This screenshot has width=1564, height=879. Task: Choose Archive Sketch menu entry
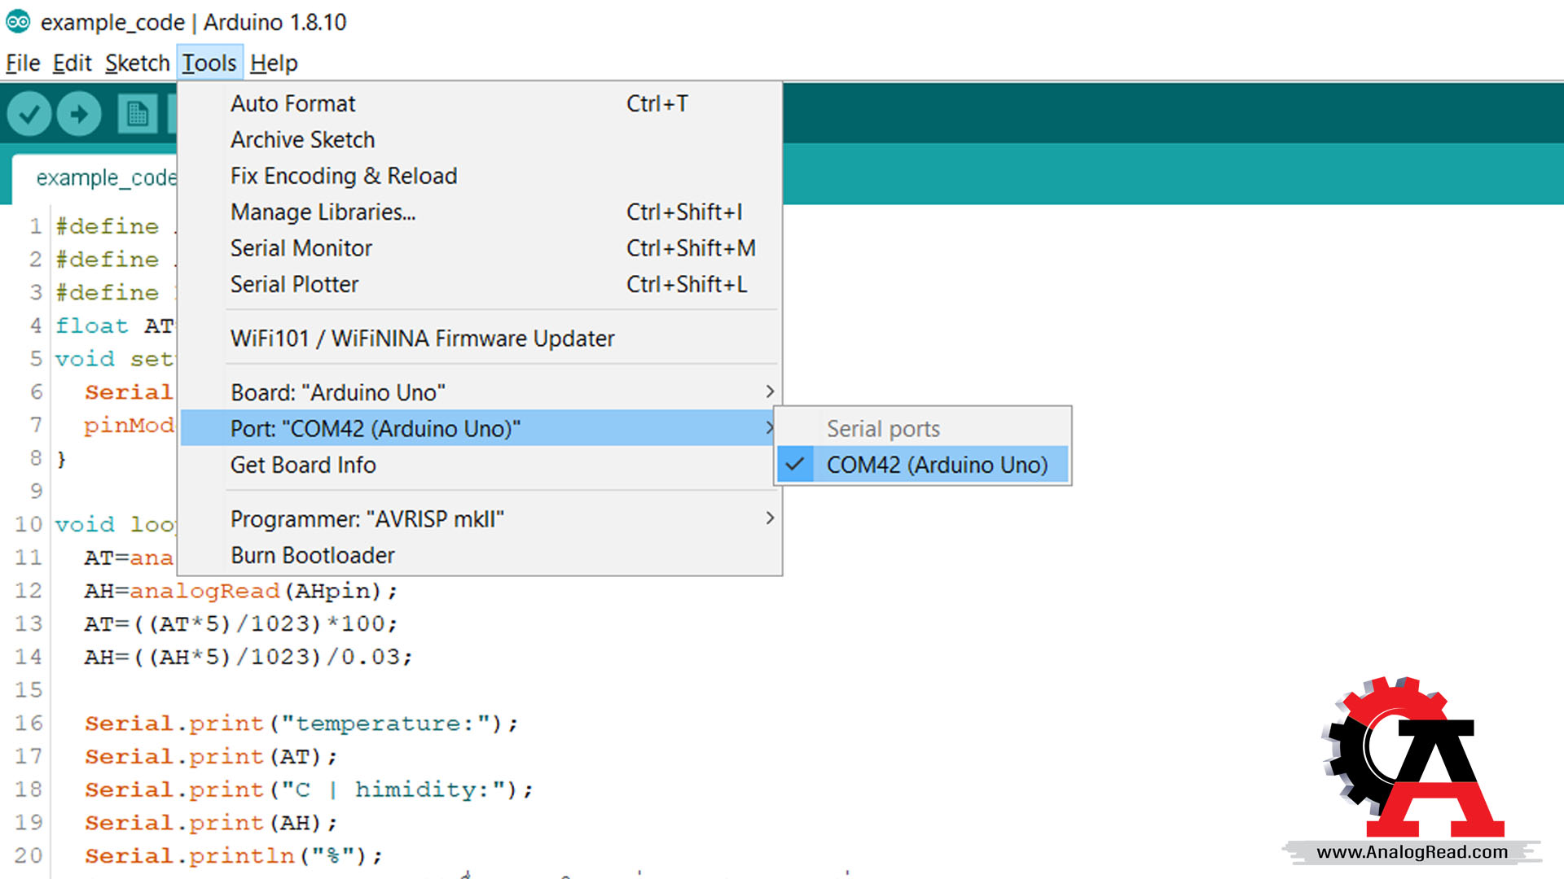tap(480, 139)
